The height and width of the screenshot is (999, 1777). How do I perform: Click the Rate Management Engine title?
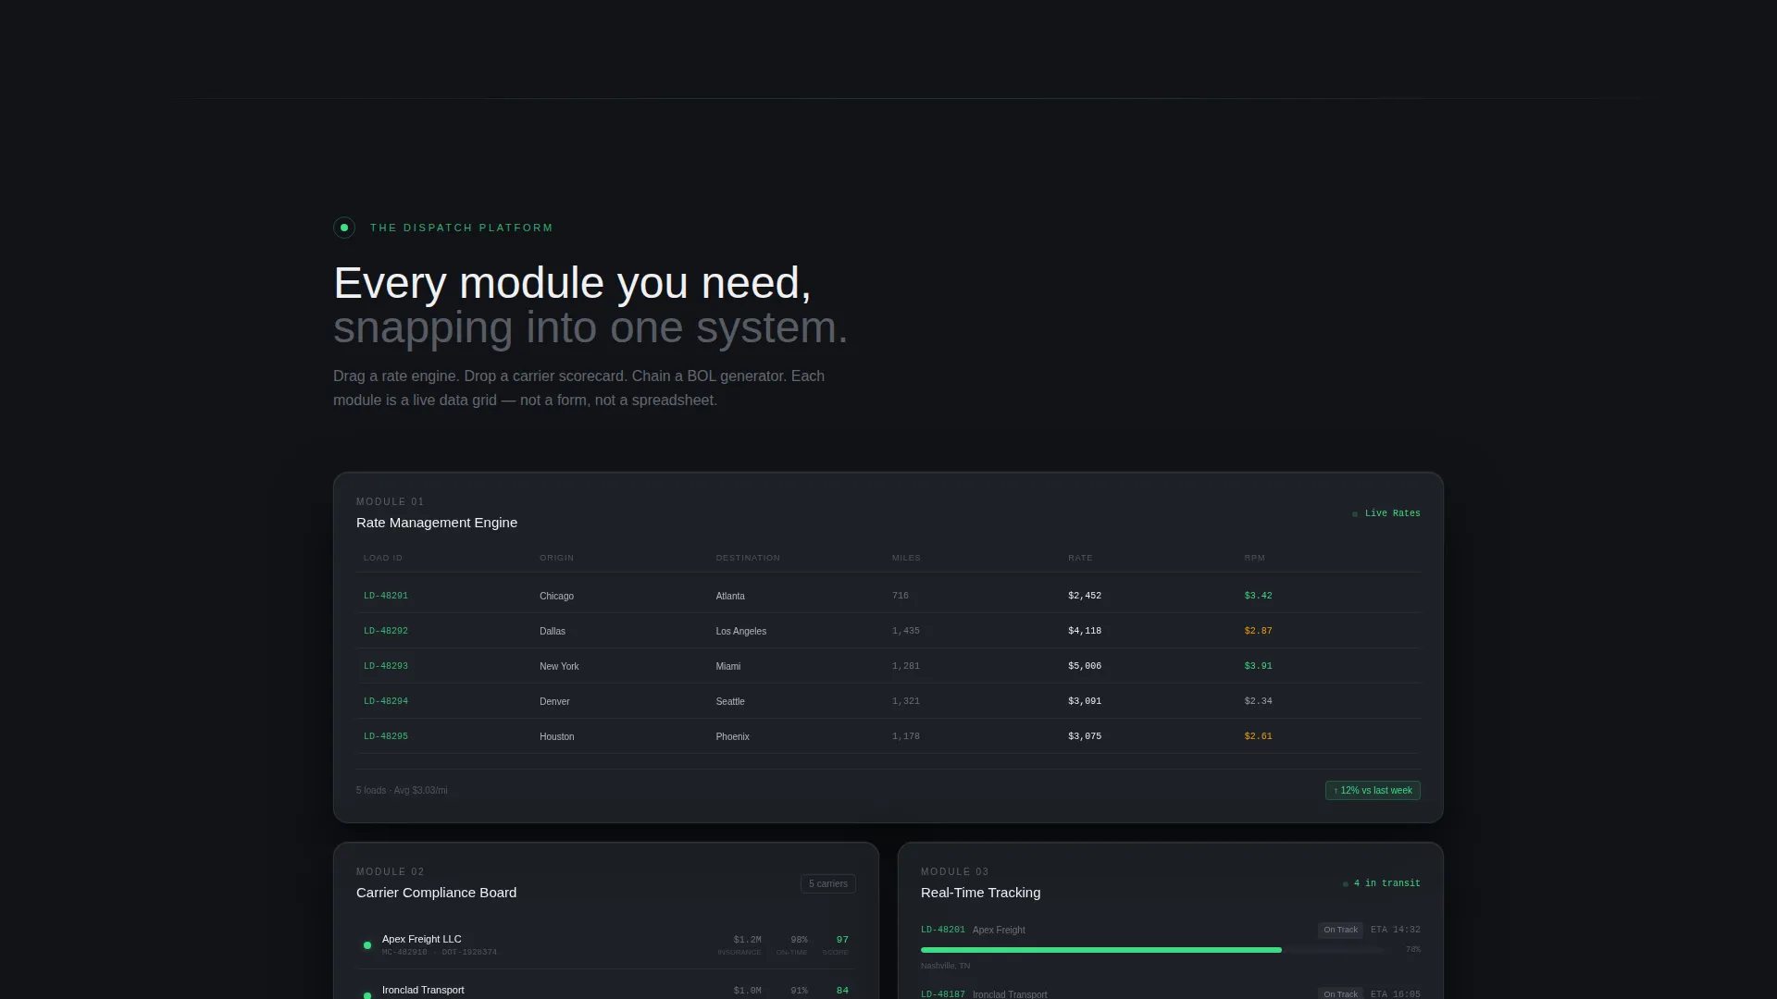tap(437, 523)
